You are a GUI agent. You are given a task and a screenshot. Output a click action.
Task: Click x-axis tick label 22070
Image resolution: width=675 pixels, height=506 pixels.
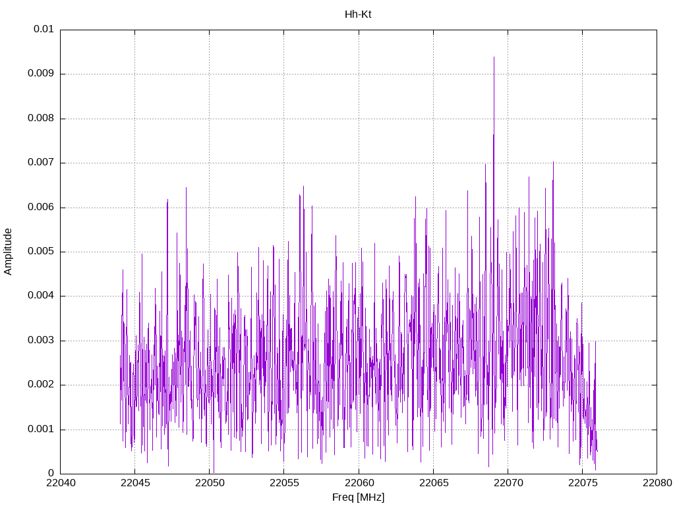tap(508, 483)
